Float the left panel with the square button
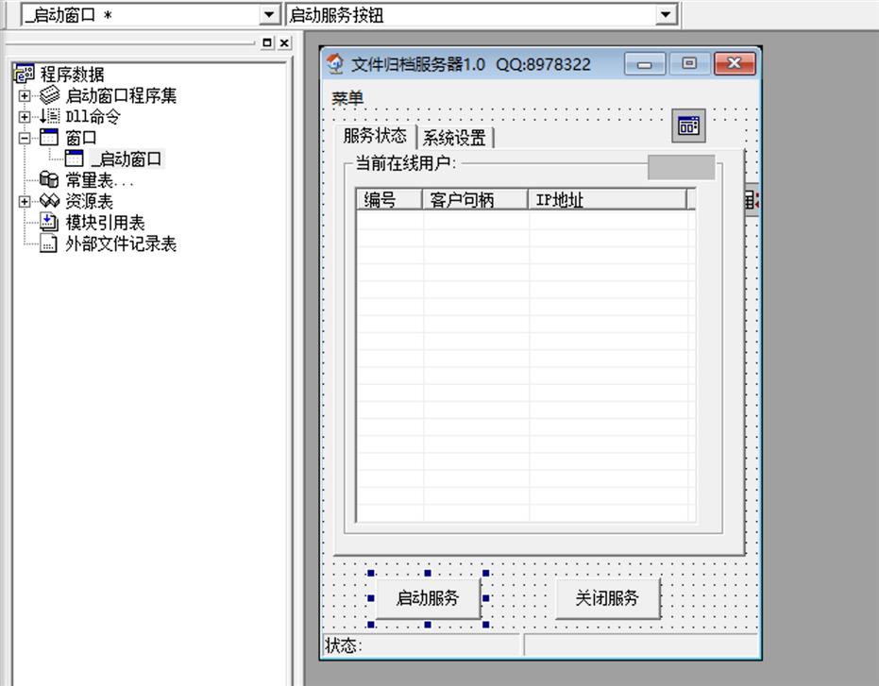879x686 pixels. 267,42
